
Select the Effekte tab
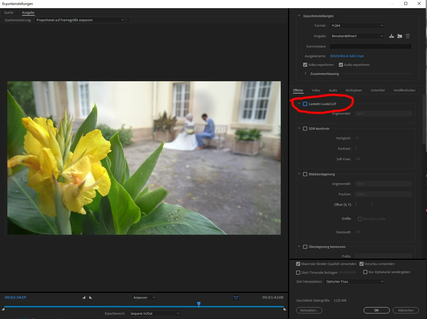(x=298, y=90)
